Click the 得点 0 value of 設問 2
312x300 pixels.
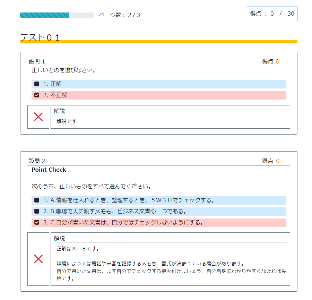[x=277, y=161]
